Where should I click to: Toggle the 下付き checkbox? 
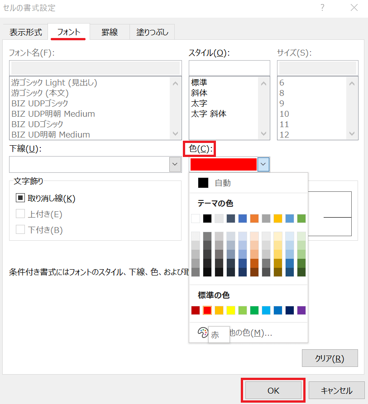[x=20, y=230]
